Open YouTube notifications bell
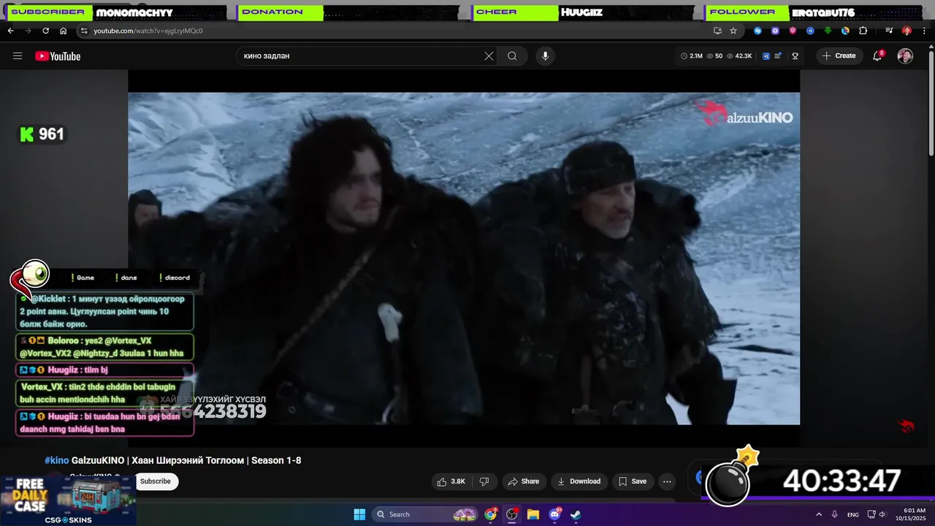935x526 pixels. click(x=878, y=56)
